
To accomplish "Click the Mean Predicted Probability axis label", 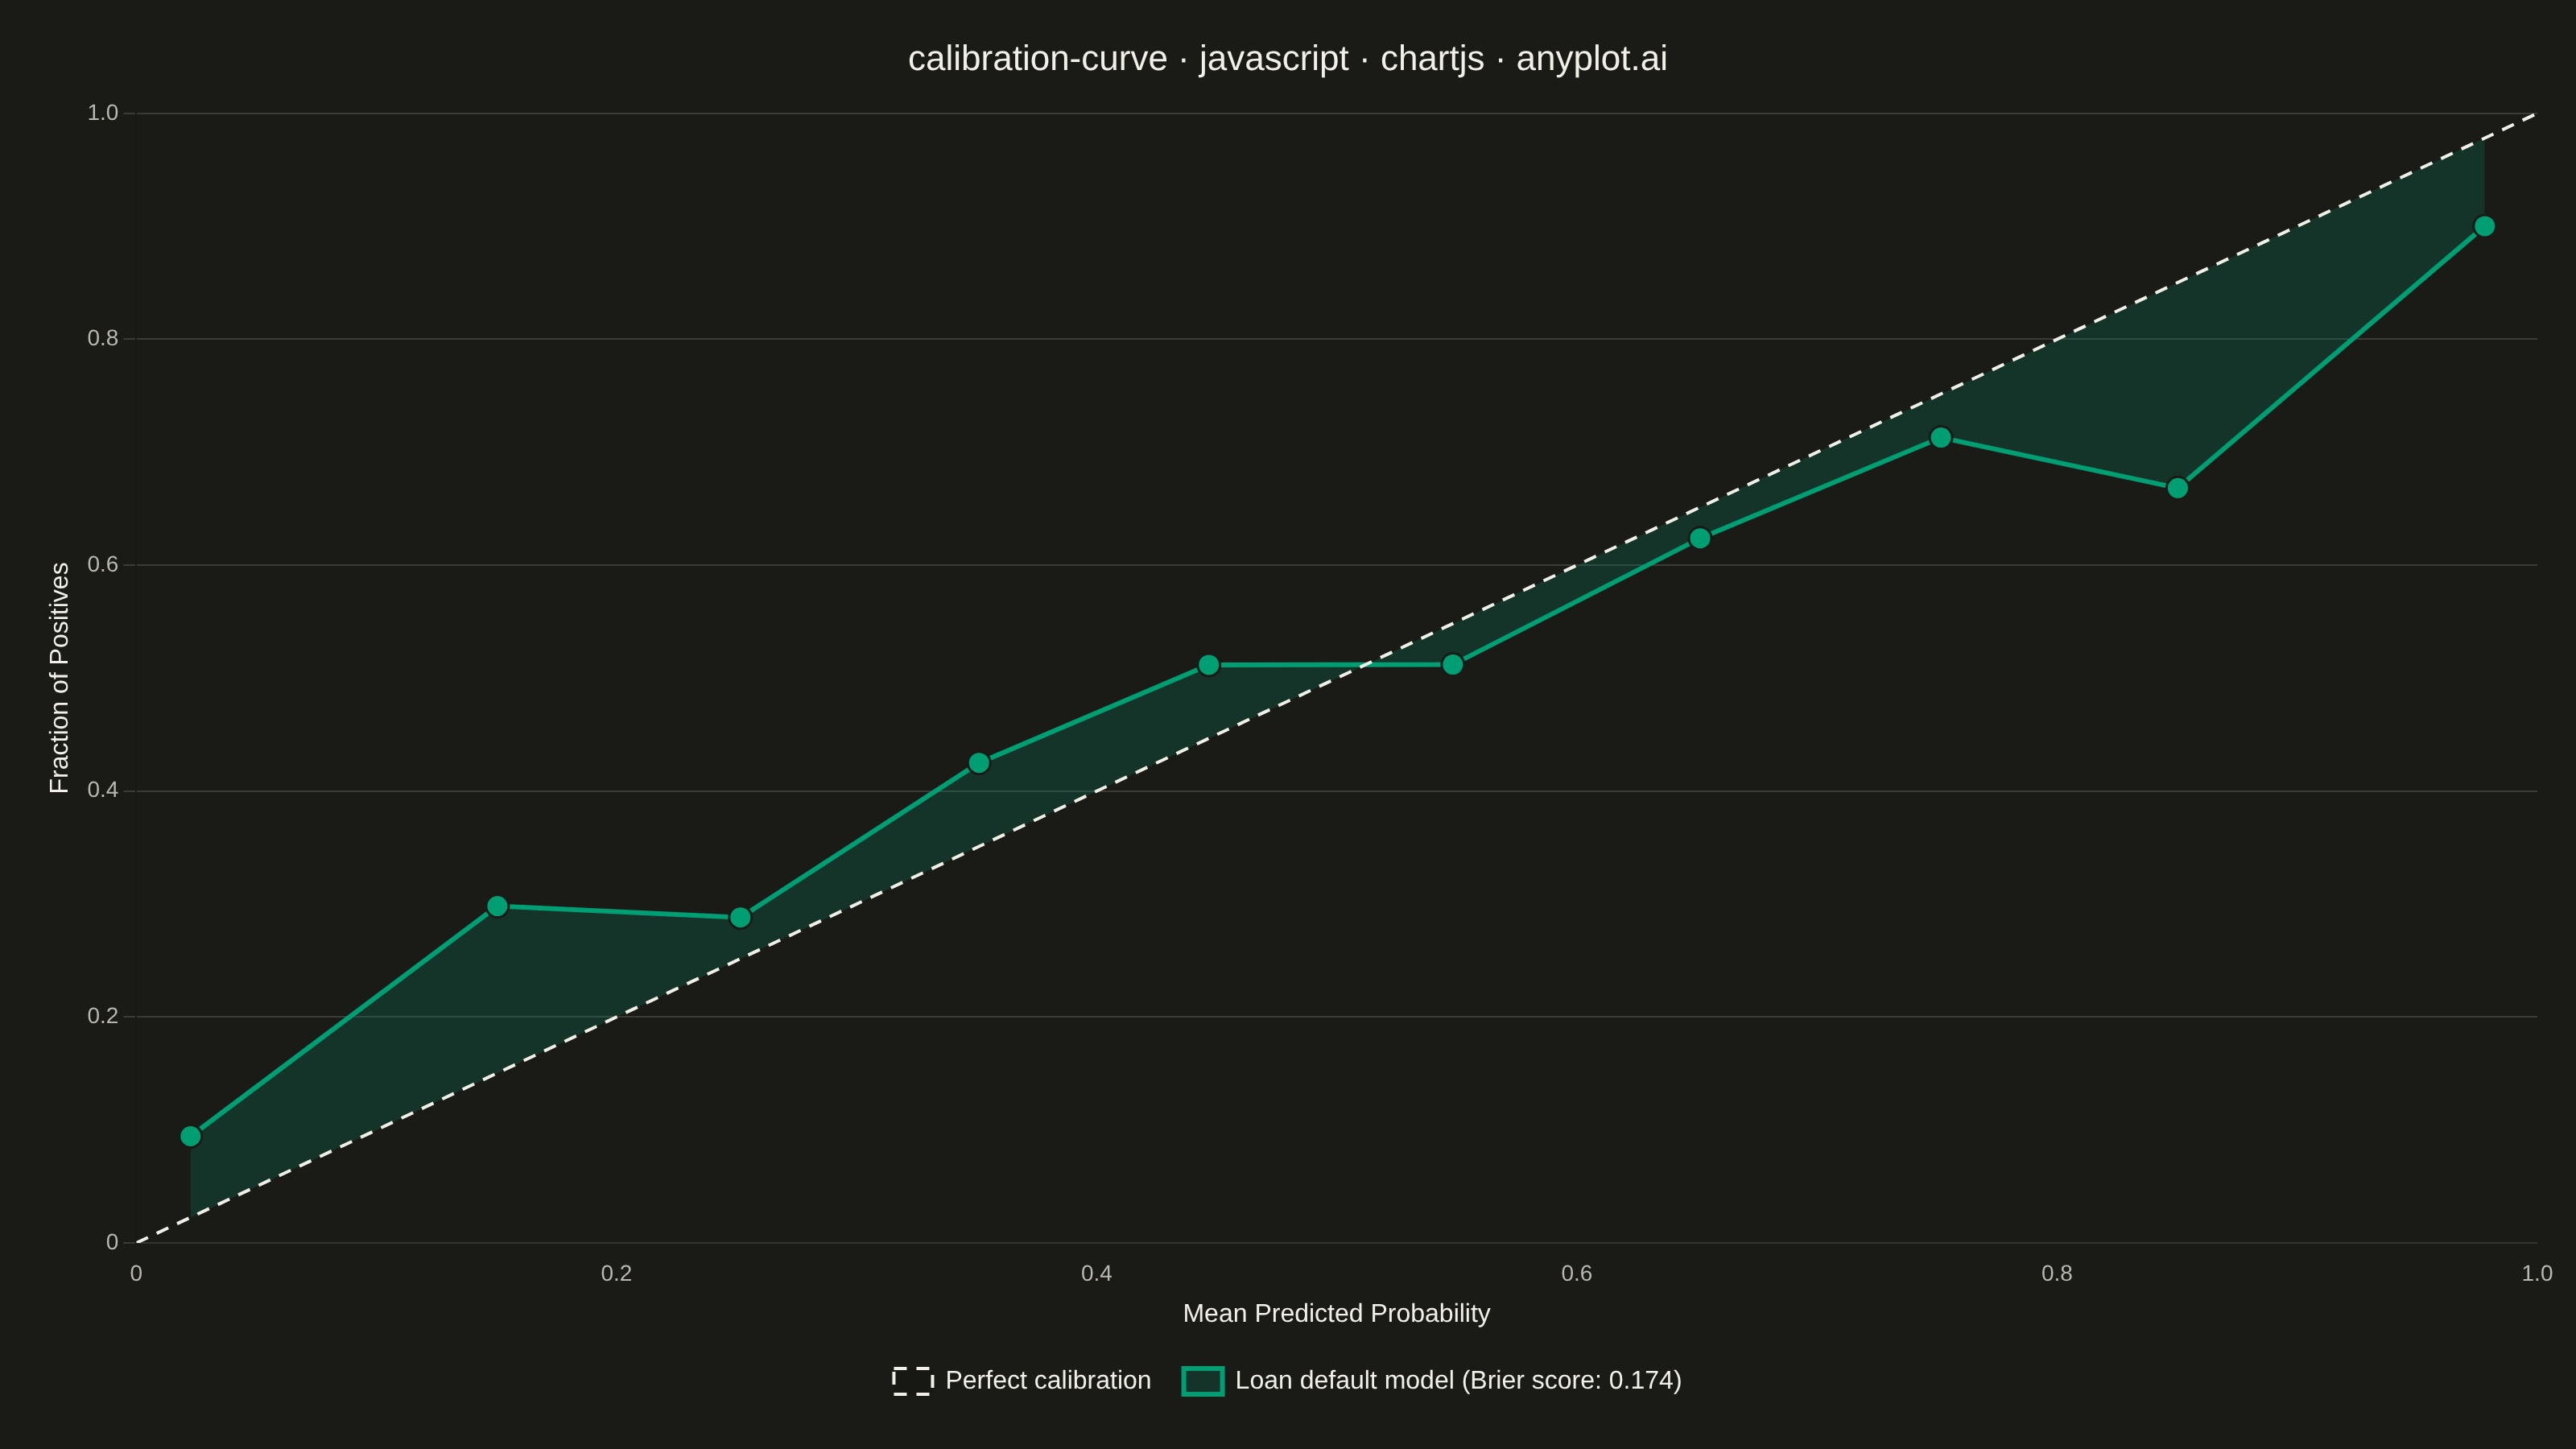I will (1336, 1313).
